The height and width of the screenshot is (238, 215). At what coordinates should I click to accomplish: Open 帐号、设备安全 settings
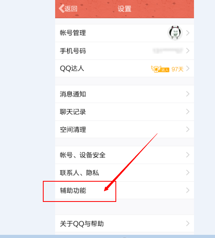tap(125, 155)
